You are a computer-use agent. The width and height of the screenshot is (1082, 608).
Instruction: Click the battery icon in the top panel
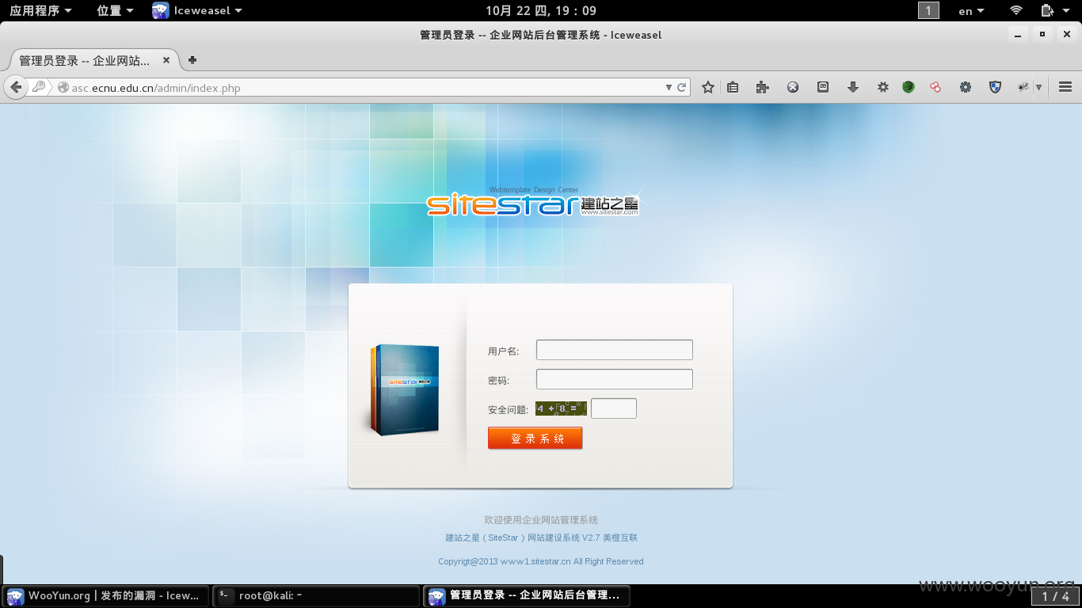[x=1047, y=10]
